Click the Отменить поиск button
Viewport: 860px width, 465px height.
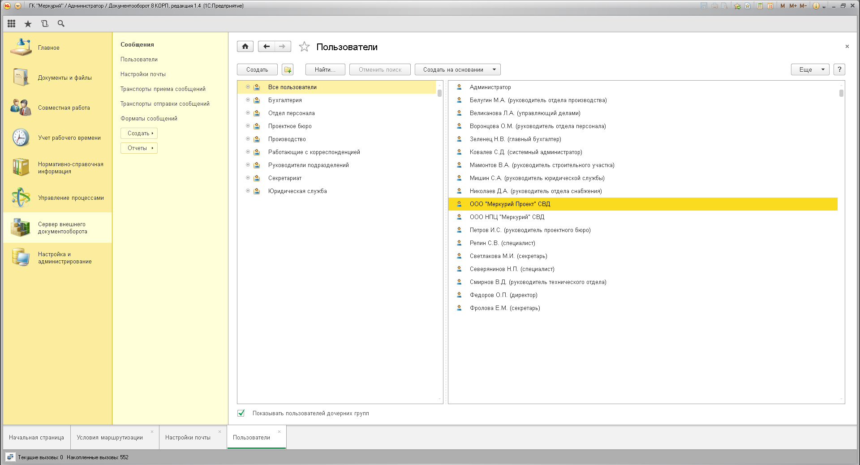tap(380, 69)
